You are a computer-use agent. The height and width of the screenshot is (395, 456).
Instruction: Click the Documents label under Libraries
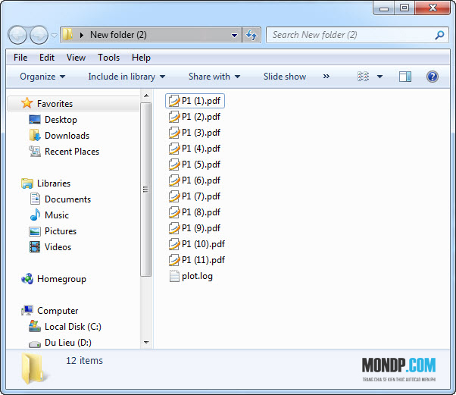(67, 199)
